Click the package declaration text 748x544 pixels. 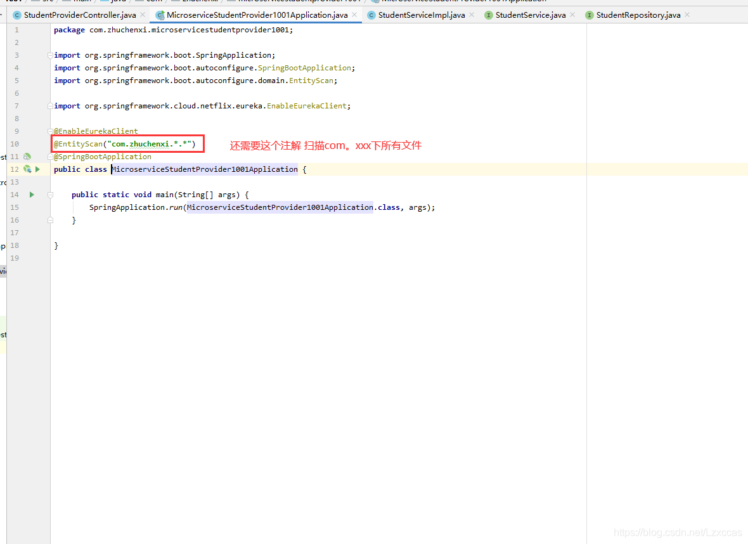point(173,30)
